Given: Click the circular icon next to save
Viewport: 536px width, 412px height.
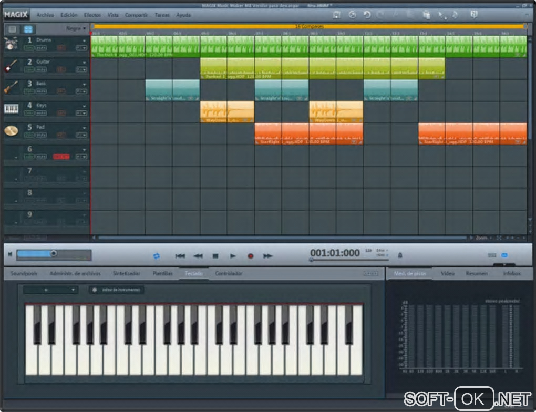Looking at the screenshot, I should (x=352, y=15).
